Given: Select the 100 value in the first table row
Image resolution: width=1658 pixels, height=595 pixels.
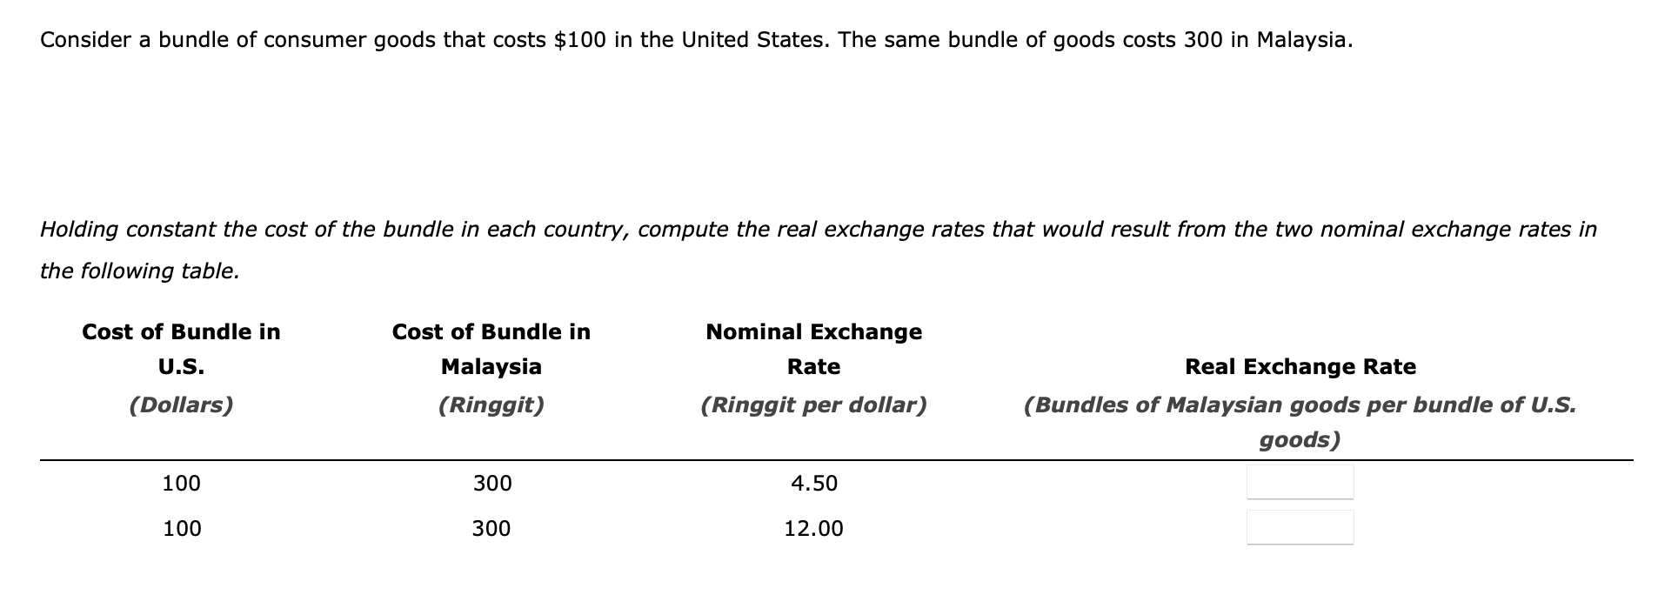Looking at the screenshot, I should [182, 484].
